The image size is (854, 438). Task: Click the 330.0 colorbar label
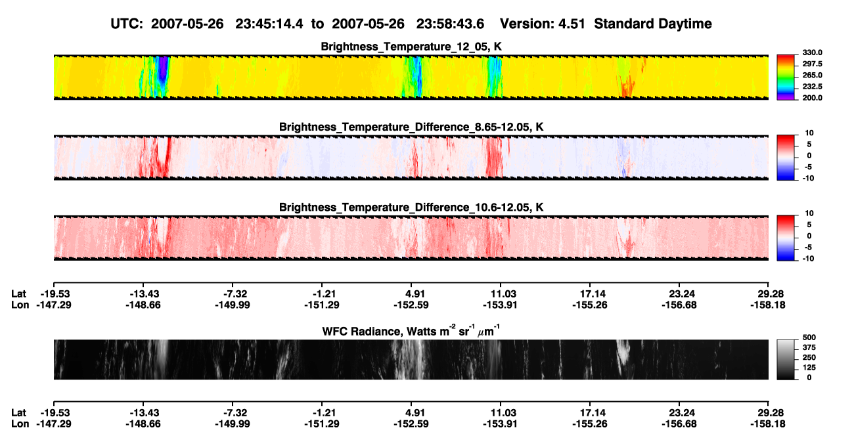[812, 53]
